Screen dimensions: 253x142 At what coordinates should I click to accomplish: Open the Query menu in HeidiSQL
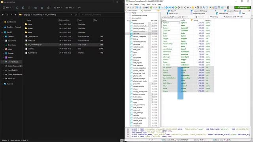point(143,4)
